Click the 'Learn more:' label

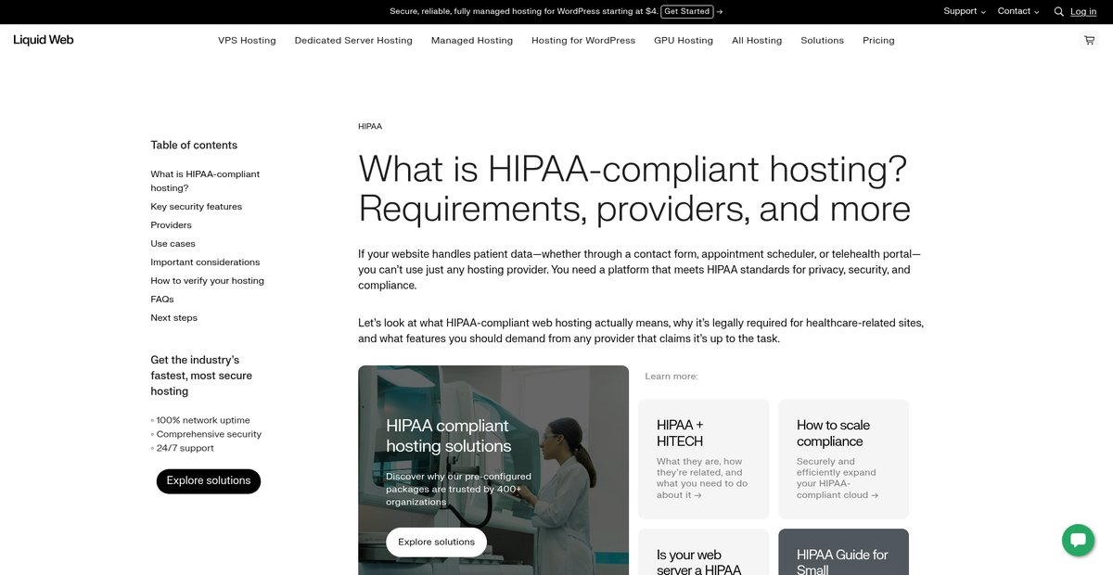(x=672, y=377)
